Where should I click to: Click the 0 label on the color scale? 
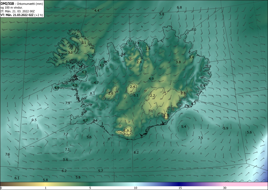point(1,188)
